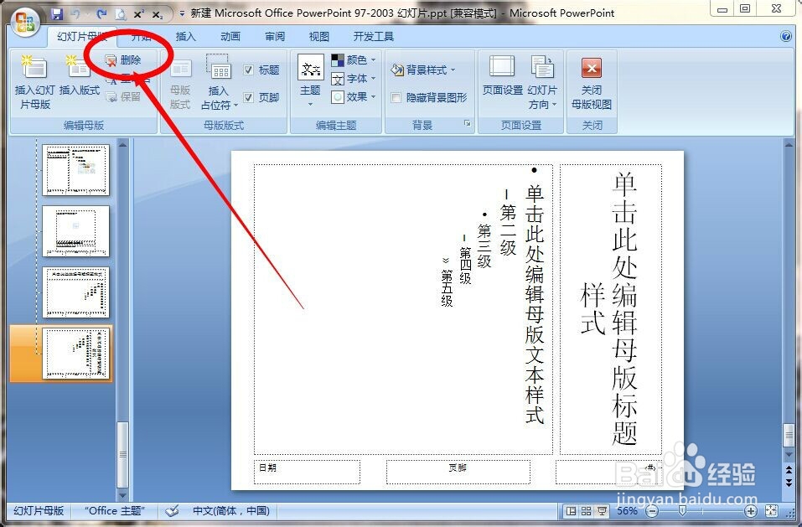Open the Background Styles (背景样式) dropdown
The height and width of the screenshot is (527, 802).
click(x=427, y=70)
